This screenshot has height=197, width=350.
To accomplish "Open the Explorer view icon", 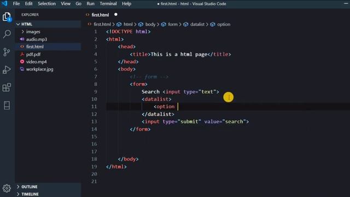I will coord(7,17).
